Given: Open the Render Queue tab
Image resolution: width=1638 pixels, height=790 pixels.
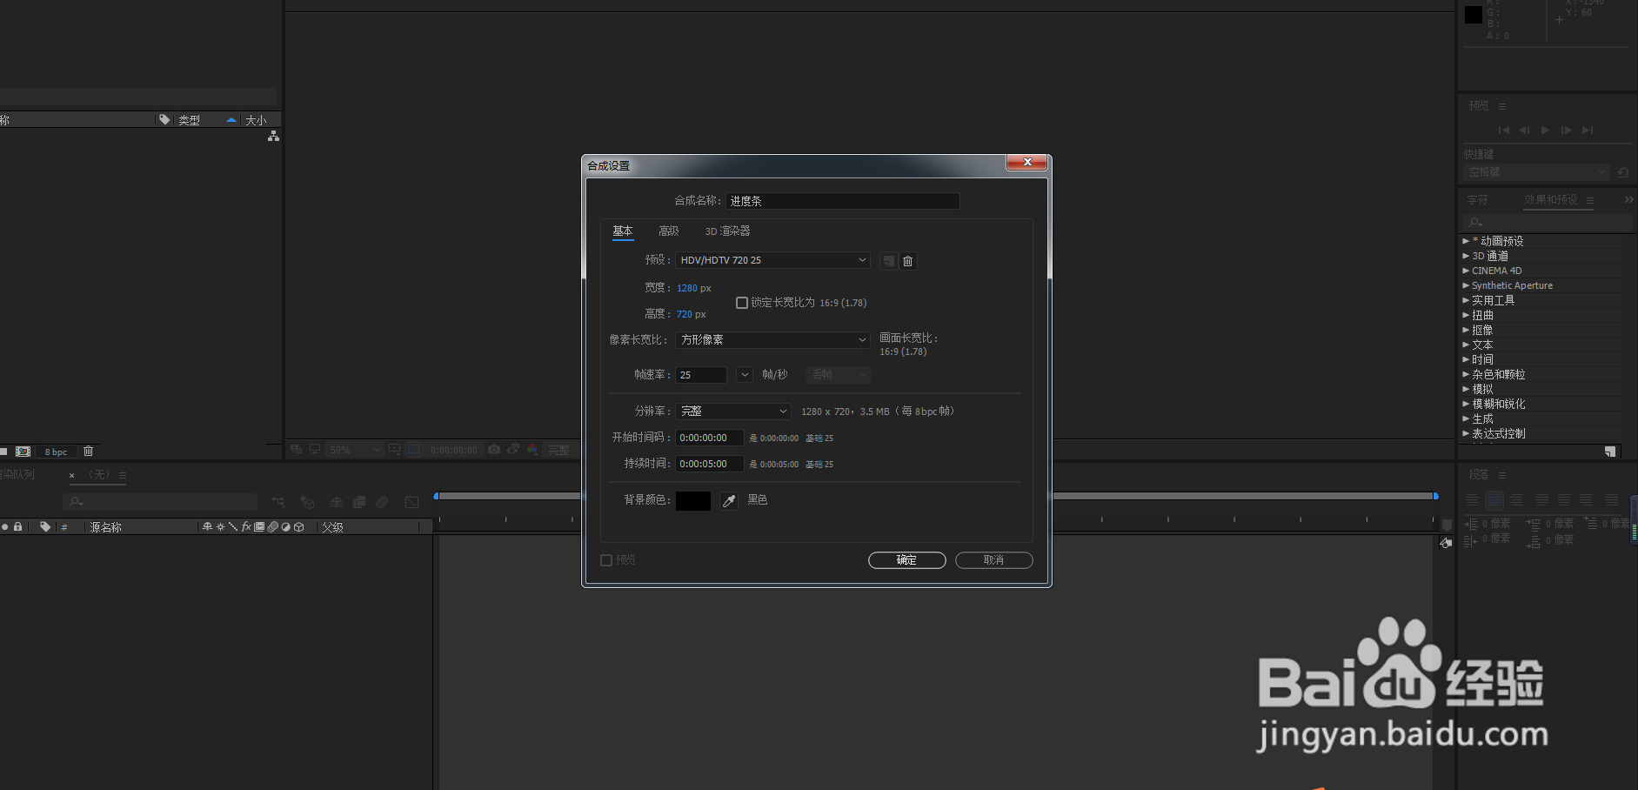Looking at the screenshot, I should tap(17, 475).
